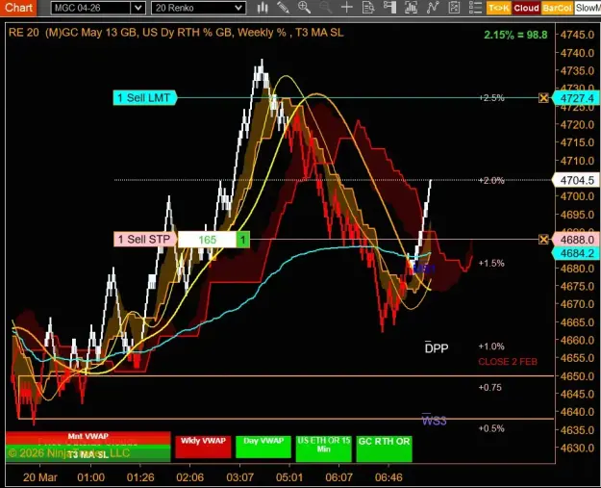The width and height of the screenshot is (601, 488).
Task: Click the T3 MA SL indicator bar
Action: point(88,454)
